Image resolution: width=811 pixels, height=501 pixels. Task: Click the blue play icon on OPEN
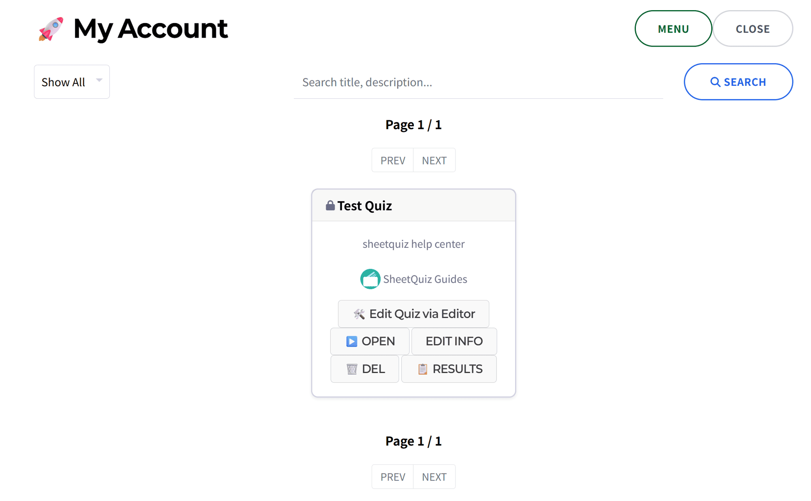pyautogui.click(x=351, y=341)
